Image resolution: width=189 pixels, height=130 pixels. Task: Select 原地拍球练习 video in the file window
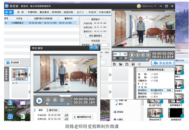tap(155, 115)
